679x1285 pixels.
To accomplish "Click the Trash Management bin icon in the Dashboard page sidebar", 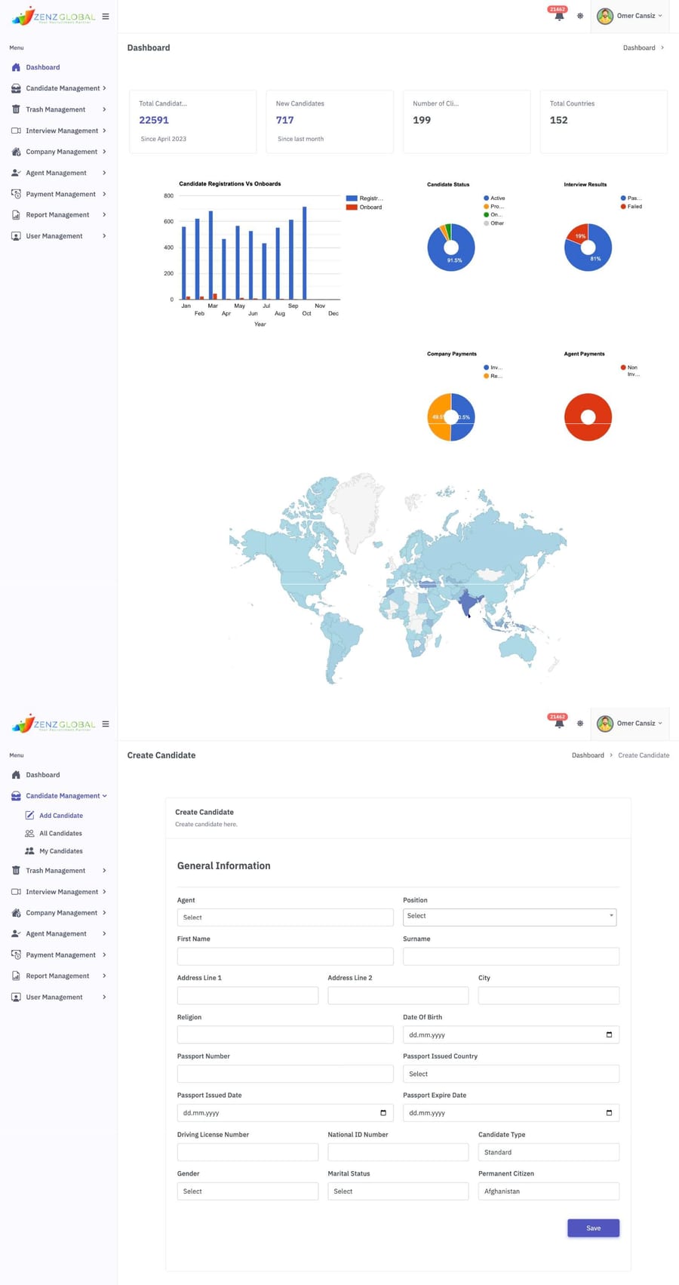I will 16,109.
